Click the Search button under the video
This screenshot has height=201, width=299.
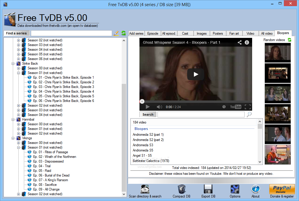coord(148,114)
